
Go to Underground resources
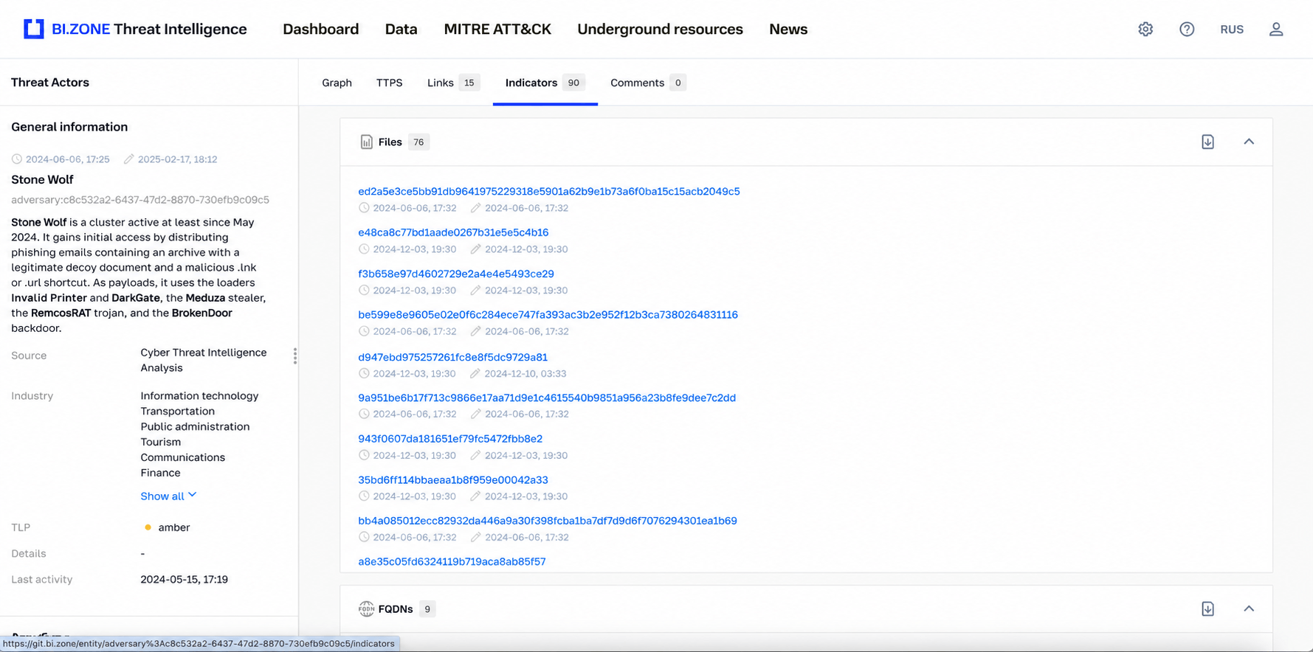660,30
